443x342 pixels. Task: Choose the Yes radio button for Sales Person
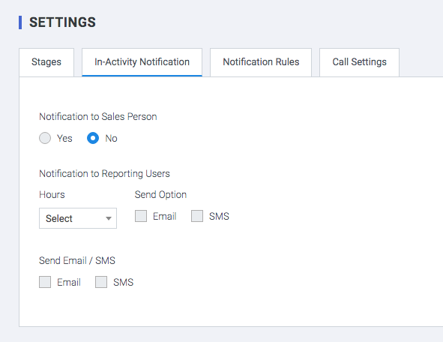(45, 138)
